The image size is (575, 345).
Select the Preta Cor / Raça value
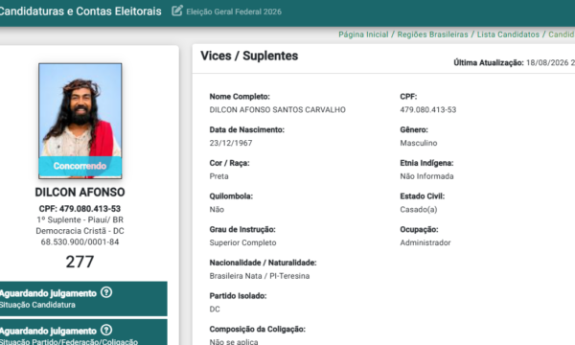[x=218, y=176]
